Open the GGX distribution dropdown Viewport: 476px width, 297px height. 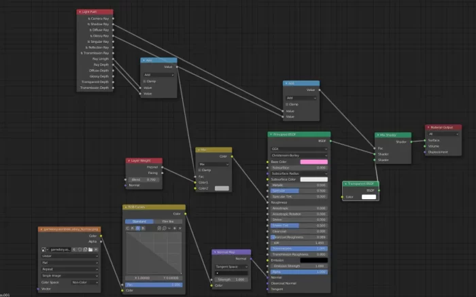(299, 147)
